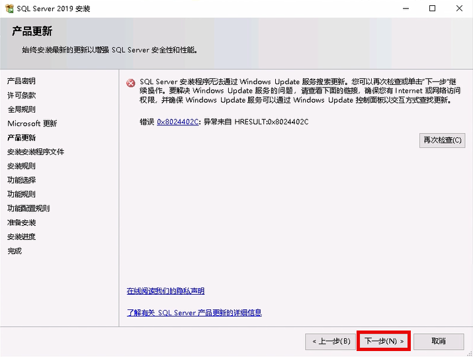Click the SQL Server setup title bar icon
The height and width of the screenshot is (357, 473).
click(x=9, y=9)
